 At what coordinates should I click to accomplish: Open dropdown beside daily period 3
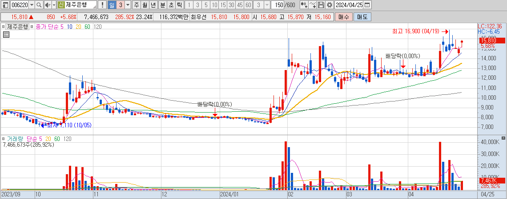click(128, 5)
